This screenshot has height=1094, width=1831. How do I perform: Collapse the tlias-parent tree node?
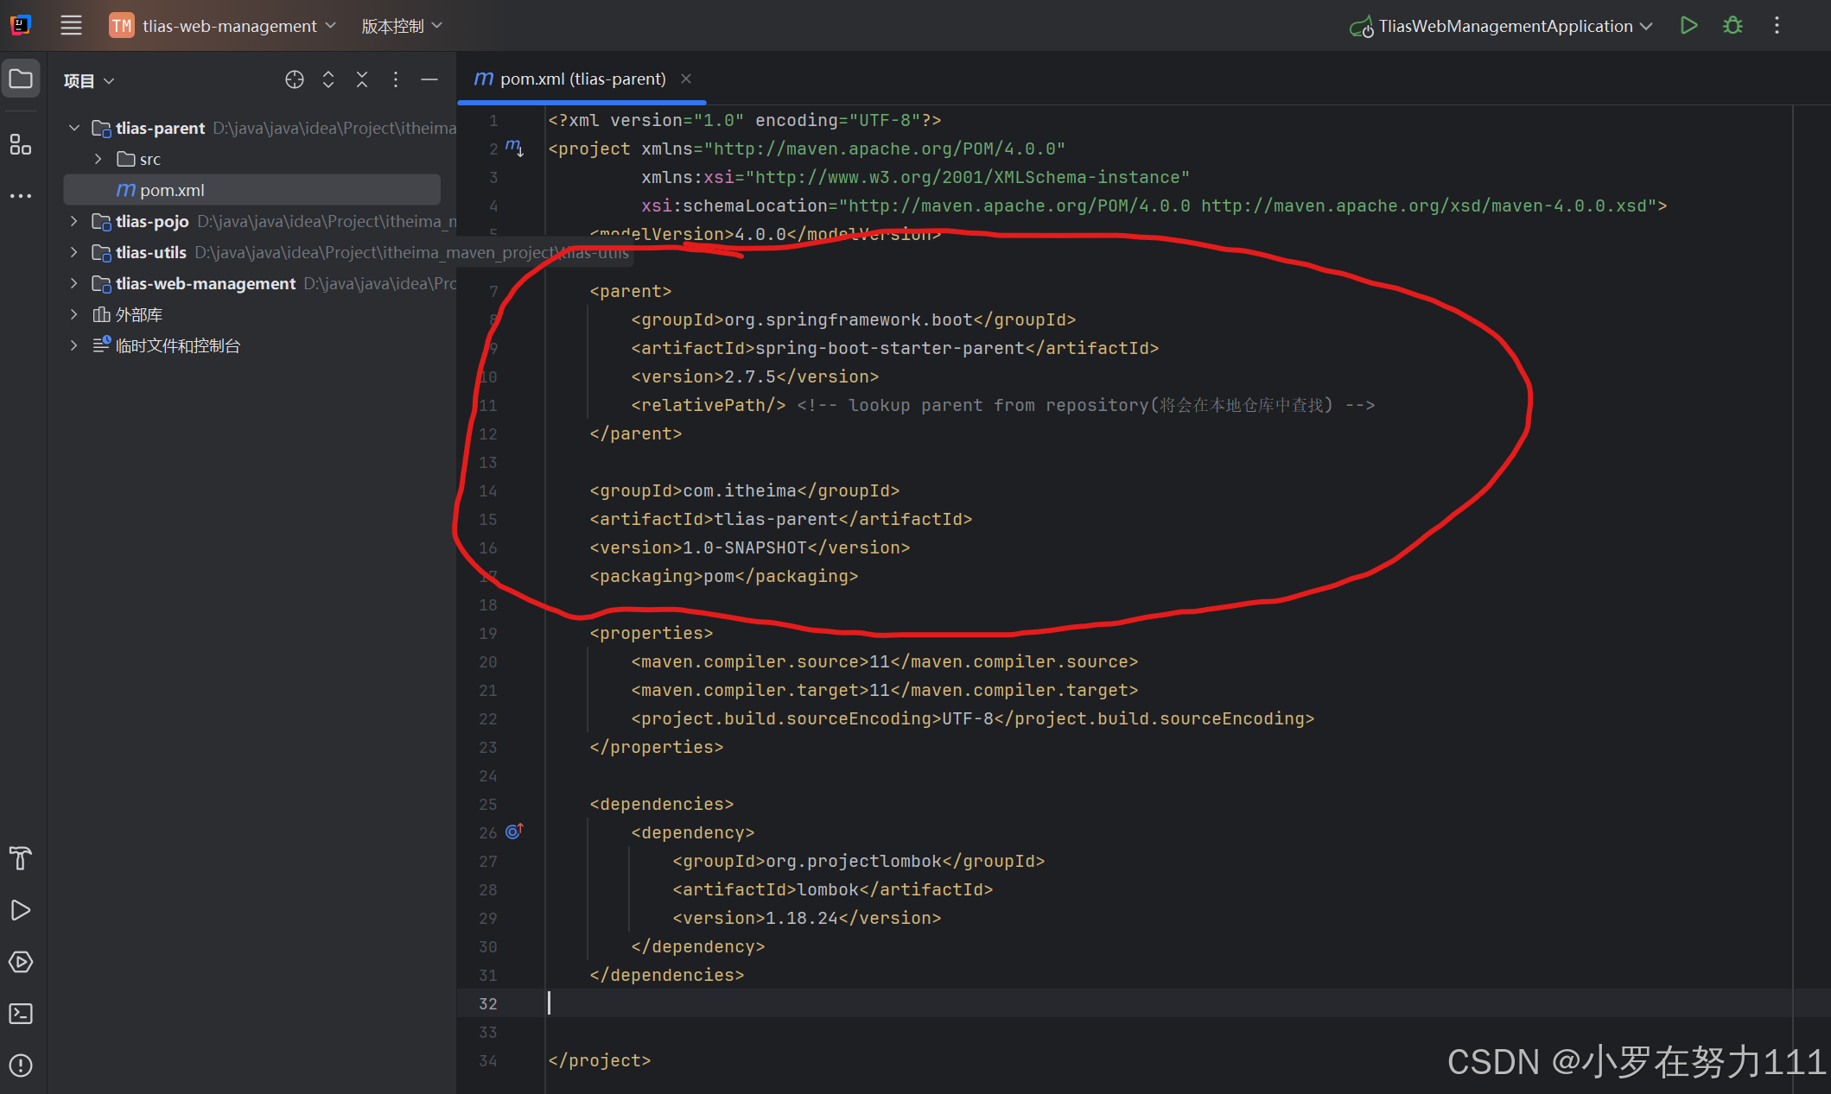coord(74,128)
